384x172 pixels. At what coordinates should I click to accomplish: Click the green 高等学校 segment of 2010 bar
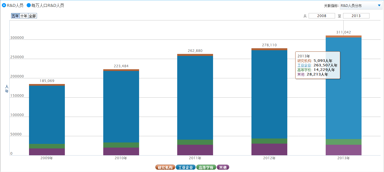point(121,145)
